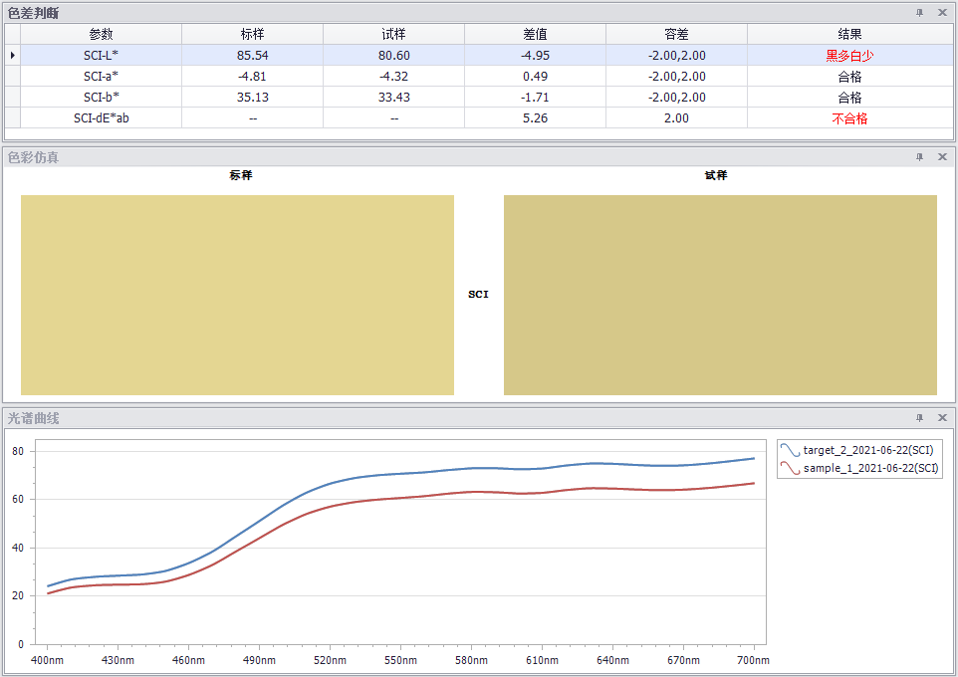This screenshot has width=958, height=677.
Task: Click the 差值 column header
Action: [535, 34]
